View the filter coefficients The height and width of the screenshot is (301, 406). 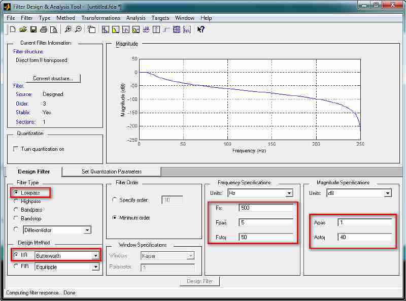[x=187, y=29]
